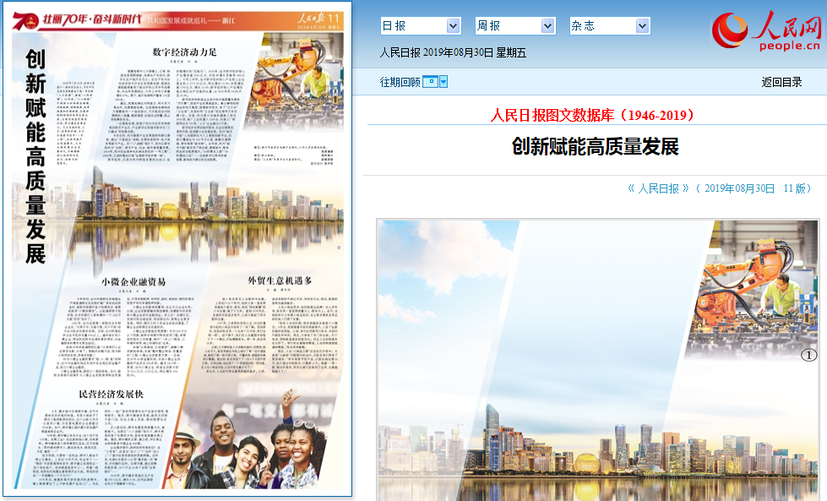
Task: Select the 小微企业融资易 article section
Action: (x=133, y=280)
